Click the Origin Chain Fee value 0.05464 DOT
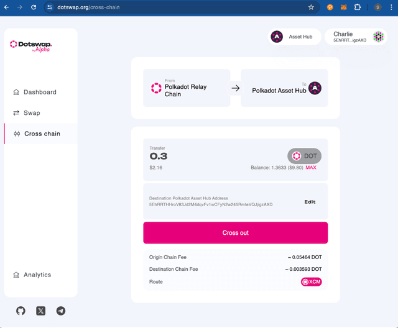The width and height of the screenshot is (398, 328). (305, 257)
